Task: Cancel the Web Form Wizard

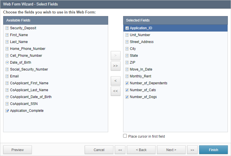Action: click(x=99, y=150)
